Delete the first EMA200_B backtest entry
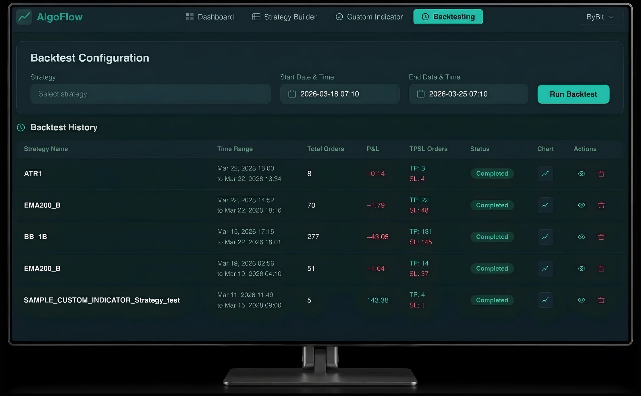The height and width of the screenshot is (396, 641). click(602, 205)
